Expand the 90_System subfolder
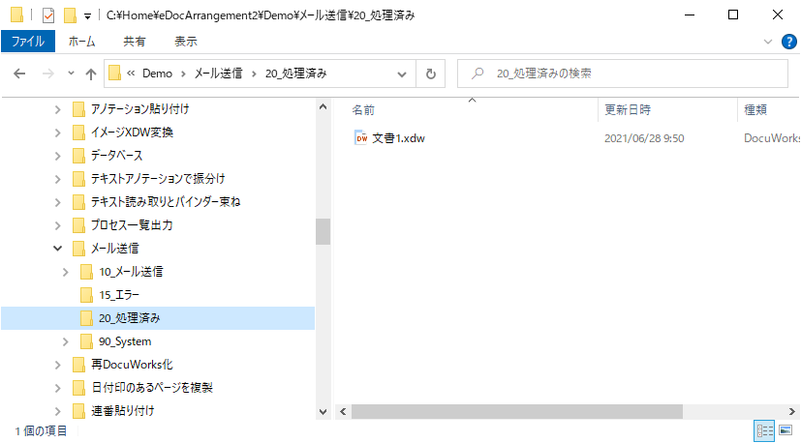The width and height of the screenshot is (801, 443). 66,341
